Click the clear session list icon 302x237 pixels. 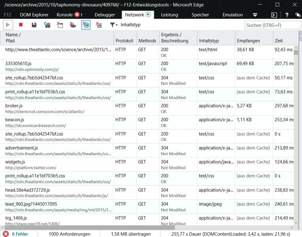[x=99, y=25]
